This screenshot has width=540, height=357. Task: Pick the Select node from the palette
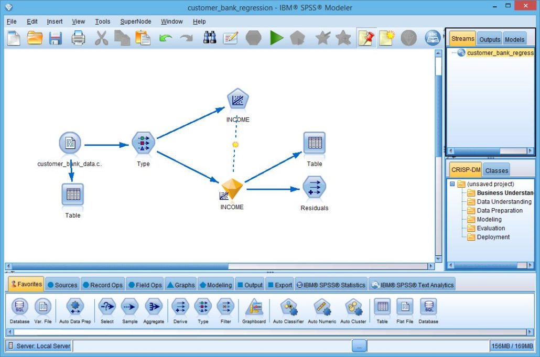tap(107, 310)
